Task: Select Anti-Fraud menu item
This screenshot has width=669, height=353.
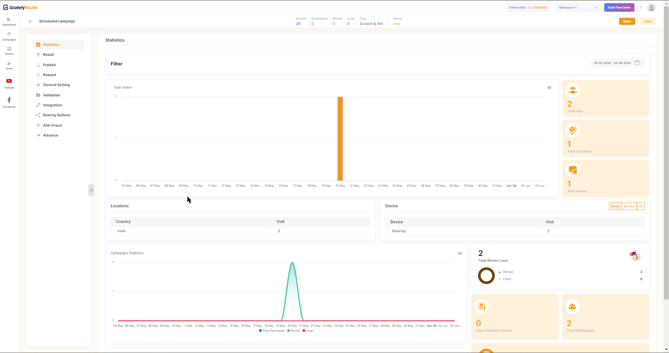Action: 52,125
